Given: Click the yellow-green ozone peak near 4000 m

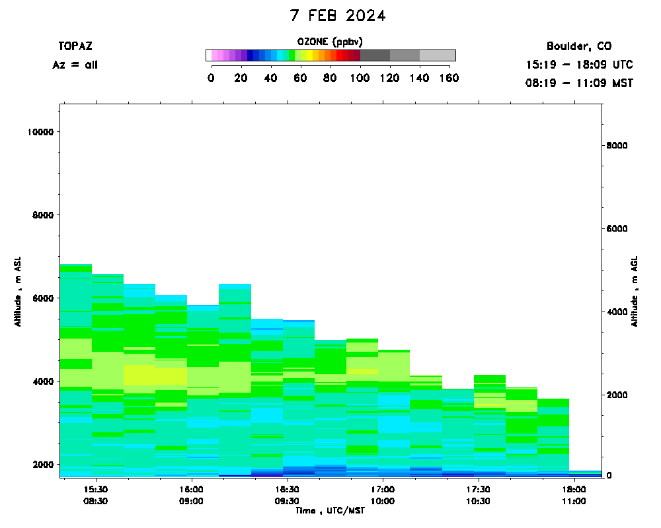Looking at the screenshot, I should [x=155, y=375].
